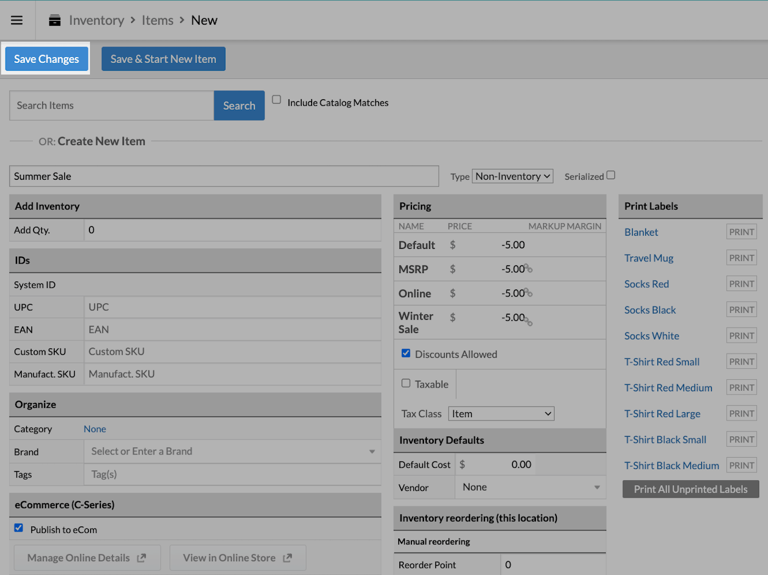This screenshot has width=768, height=575.
Task: Click the Search button
Action: point(239,105)
